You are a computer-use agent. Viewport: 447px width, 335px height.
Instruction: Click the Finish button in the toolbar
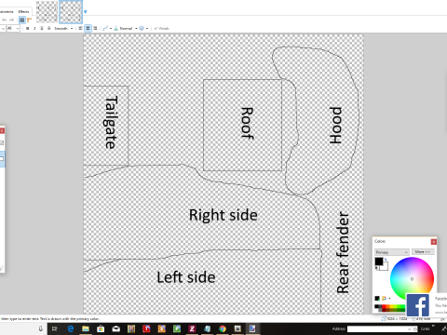[161, 28]
